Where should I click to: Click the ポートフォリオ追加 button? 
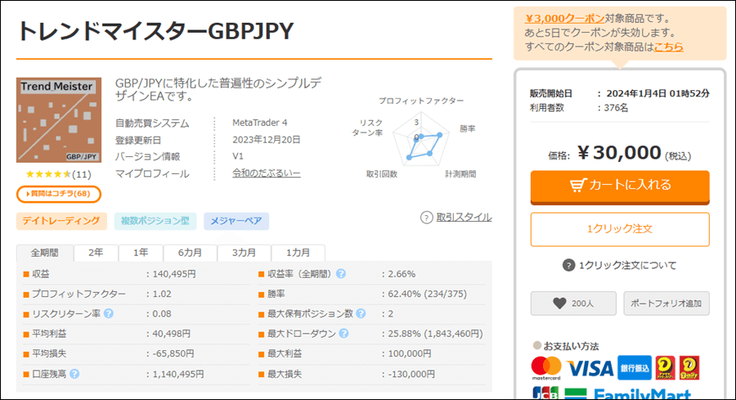pyautogui.click(x=666, y=303)
